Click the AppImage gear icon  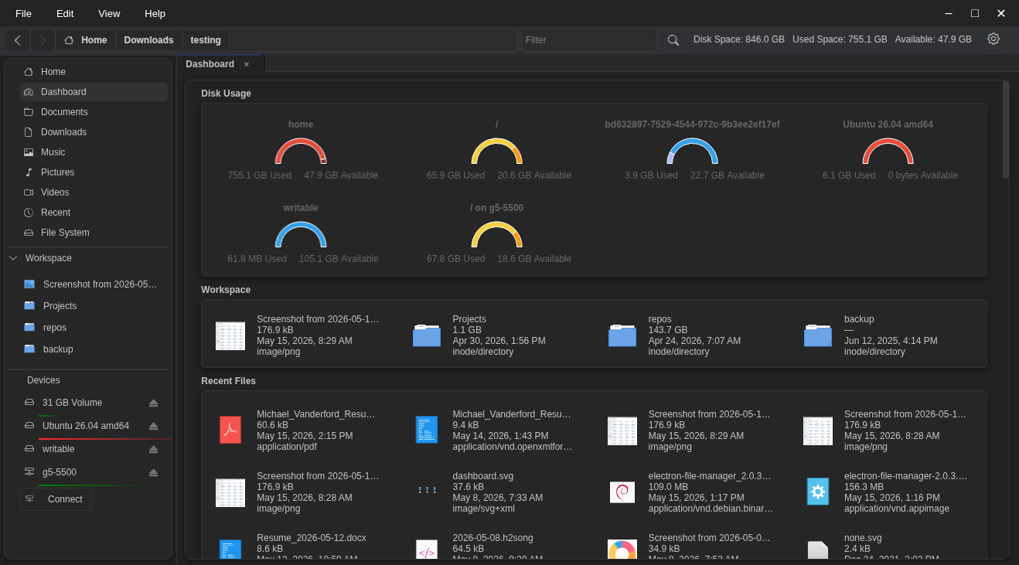818,492
